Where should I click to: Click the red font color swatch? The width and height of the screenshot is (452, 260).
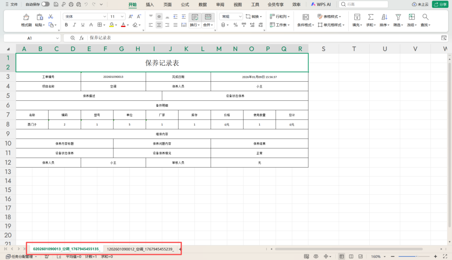[123, 25]
